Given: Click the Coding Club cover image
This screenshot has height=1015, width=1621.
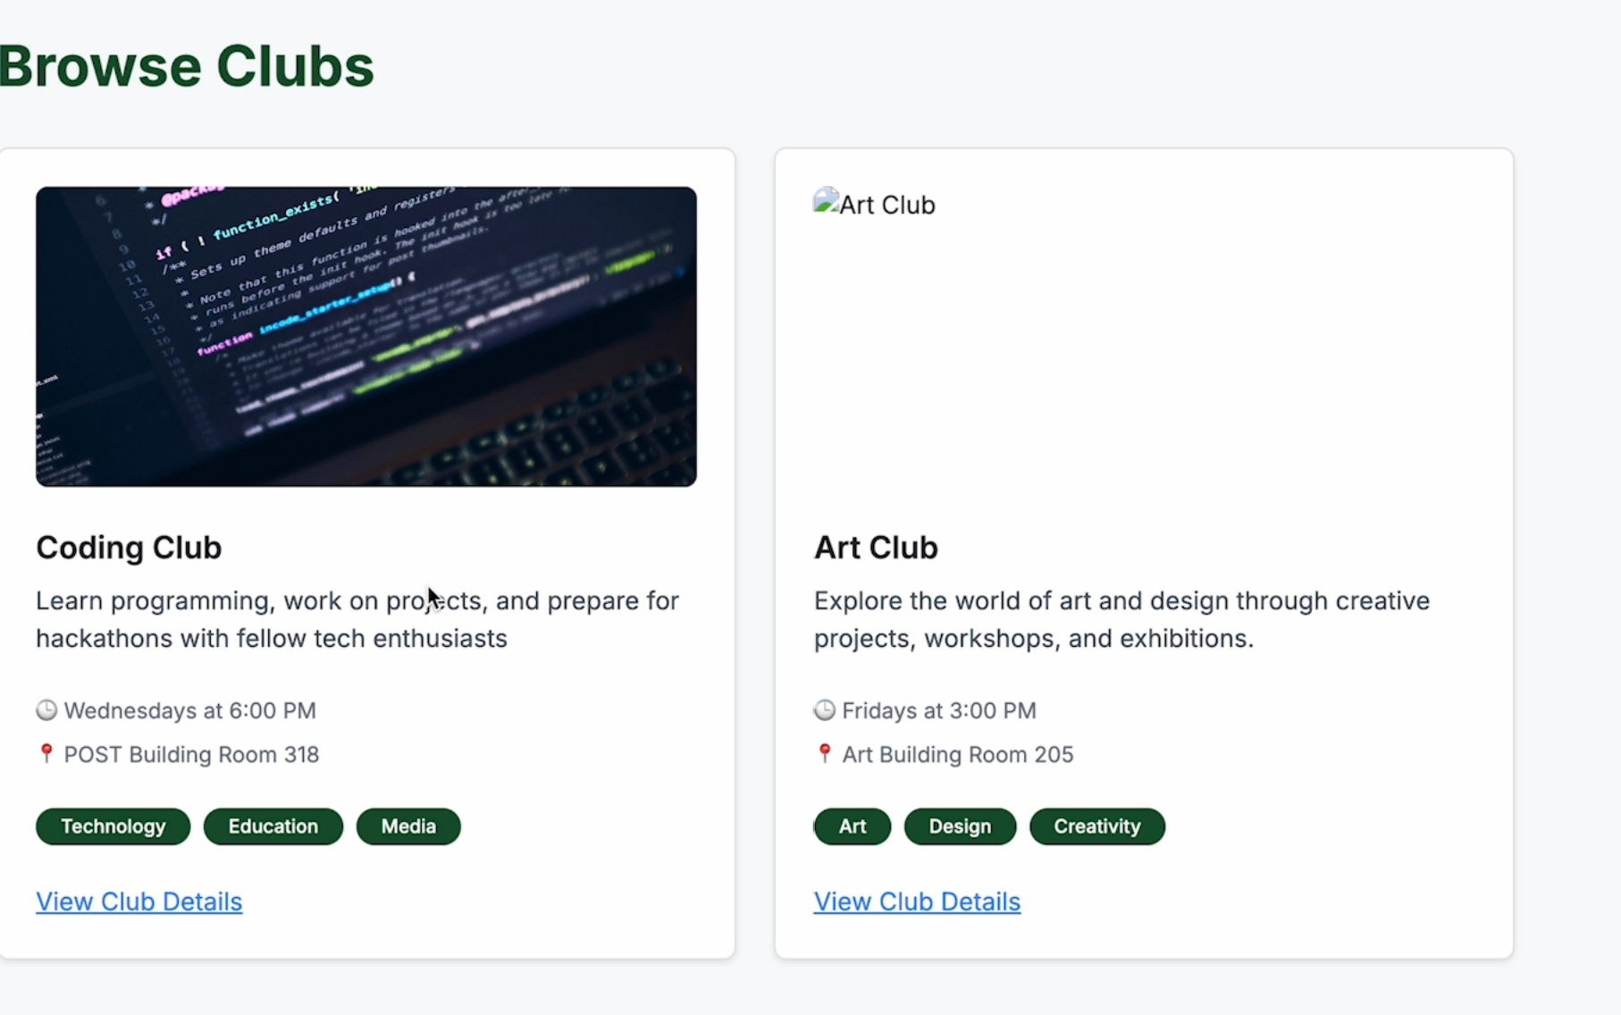Looking at the screenshot, I should [x=366, y=337].
